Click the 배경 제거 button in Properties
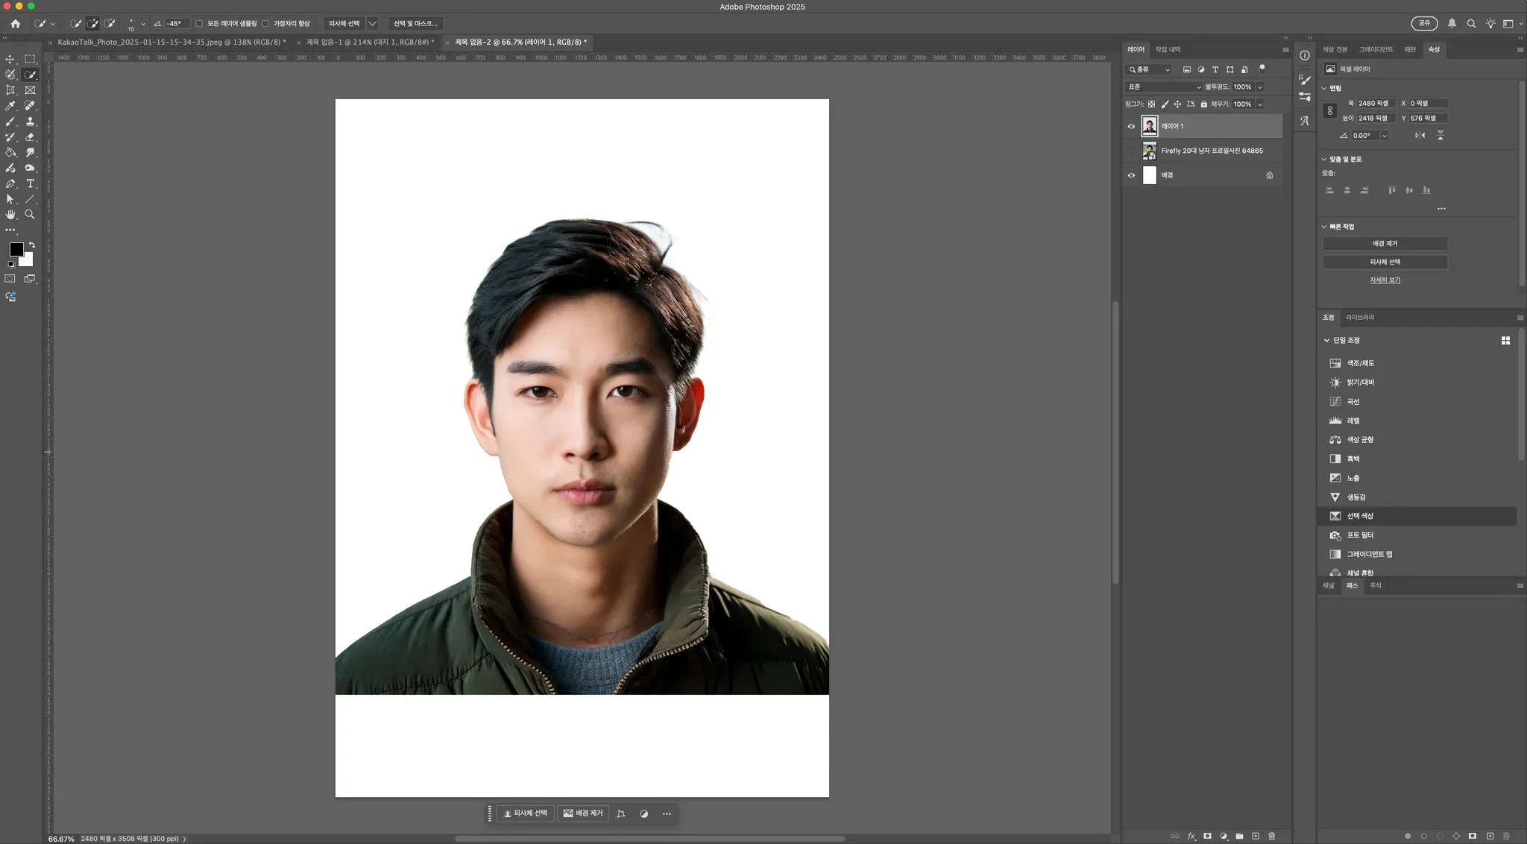 [x=1385, y=244]
